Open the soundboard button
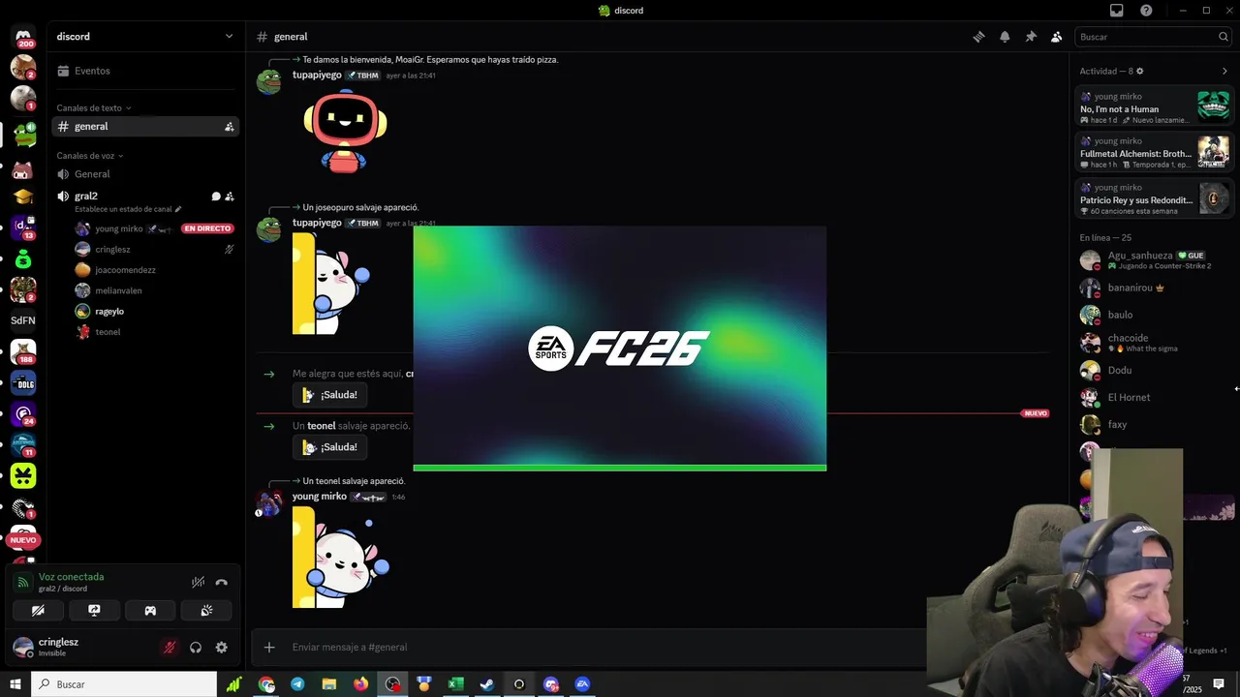The image size is (1240, 697). pos(206,611)
